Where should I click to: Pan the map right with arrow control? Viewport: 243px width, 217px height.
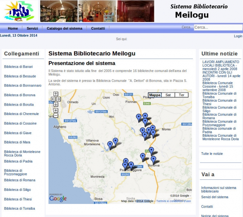pos(58,99)
